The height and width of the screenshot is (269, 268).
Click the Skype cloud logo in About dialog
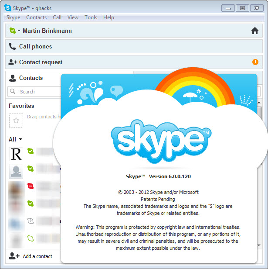tap(161, 141)
